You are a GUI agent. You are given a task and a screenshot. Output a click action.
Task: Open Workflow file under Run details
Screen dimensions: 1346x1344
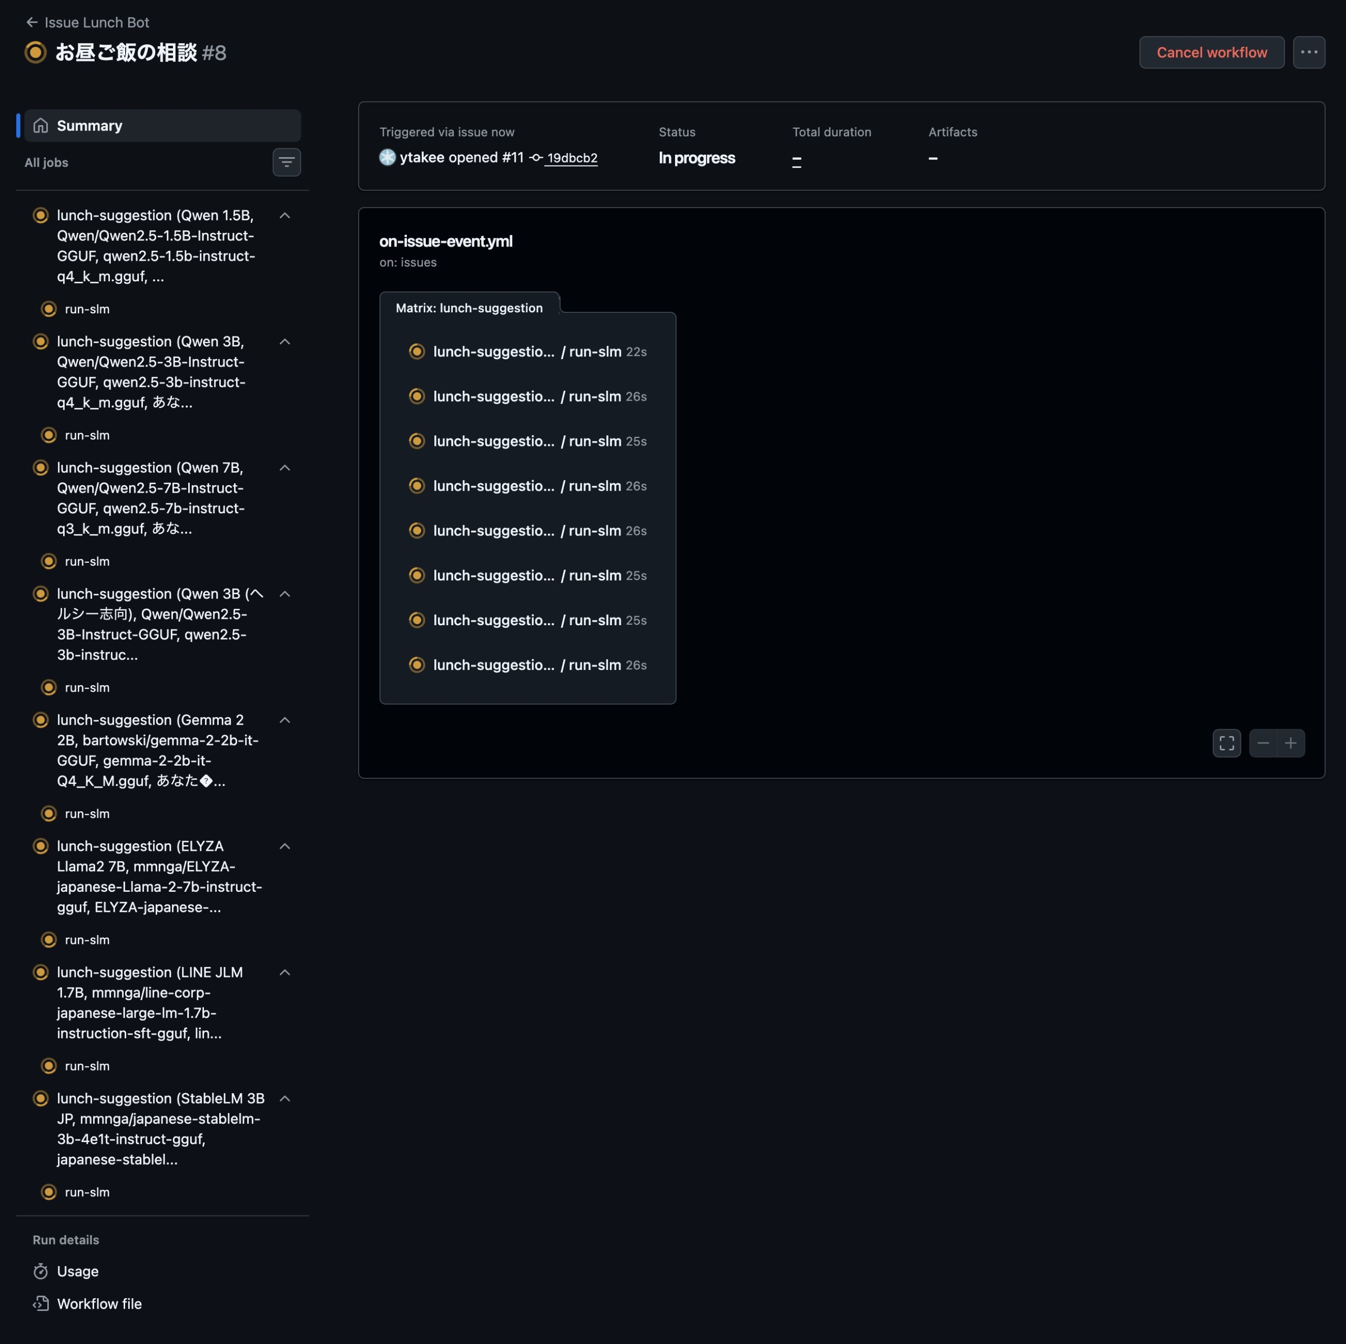[x=99, y=1304]
